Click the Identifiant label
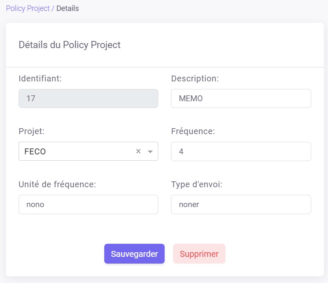The height and width of the screenshot is (283, 328). tap(40, 78)
